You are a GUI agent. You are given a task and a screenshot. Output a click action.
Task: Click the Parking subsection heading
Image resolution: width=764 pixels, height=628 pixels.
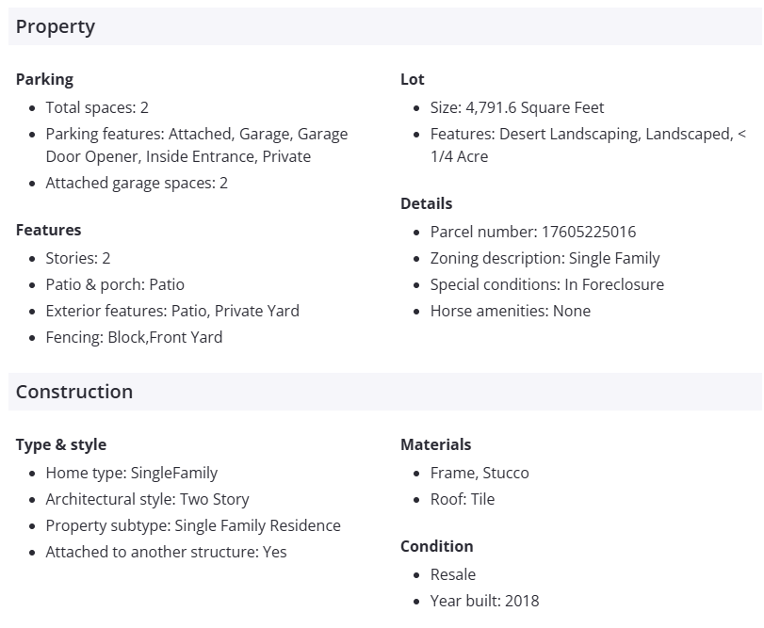pyautogui.click(x=44, y=79)
